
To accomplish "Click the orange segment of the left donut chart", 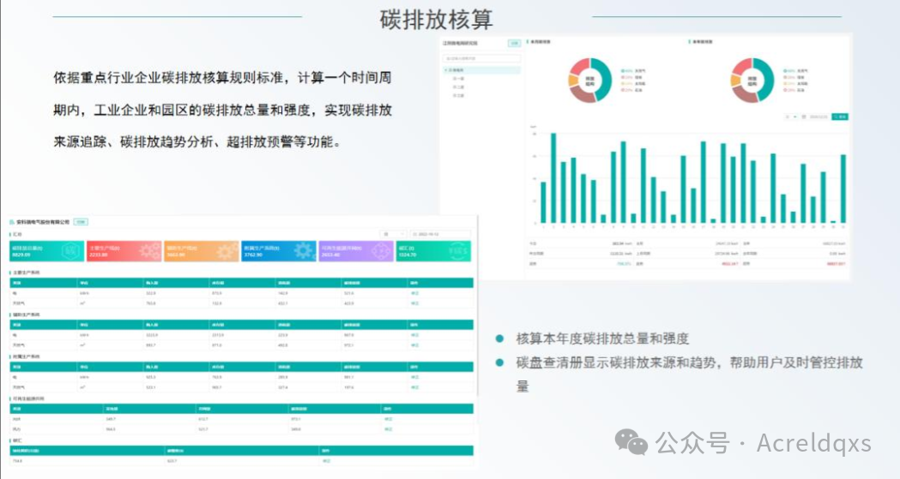I will [573, 81].
